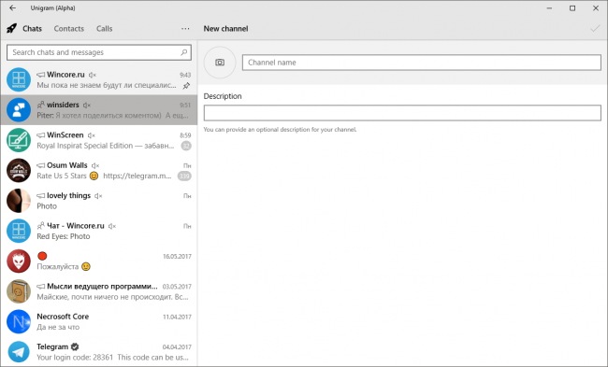This screenshot has width=608, height=367.
Task: Open the Чат - Wincore.ru group
Action: [x=99, y=231]
